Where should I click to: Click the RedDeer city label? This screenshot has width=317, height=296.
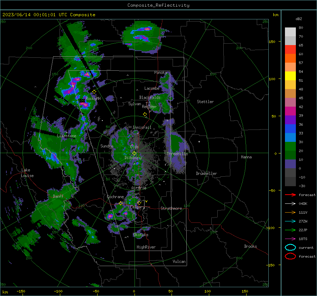[149, 107]
